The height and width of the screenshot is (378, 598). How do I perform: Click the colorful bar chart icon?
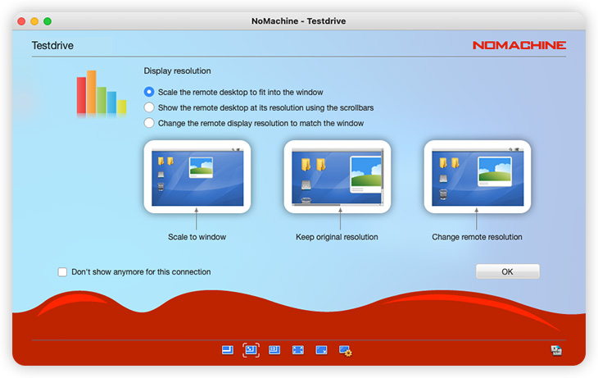click(102, 93)
